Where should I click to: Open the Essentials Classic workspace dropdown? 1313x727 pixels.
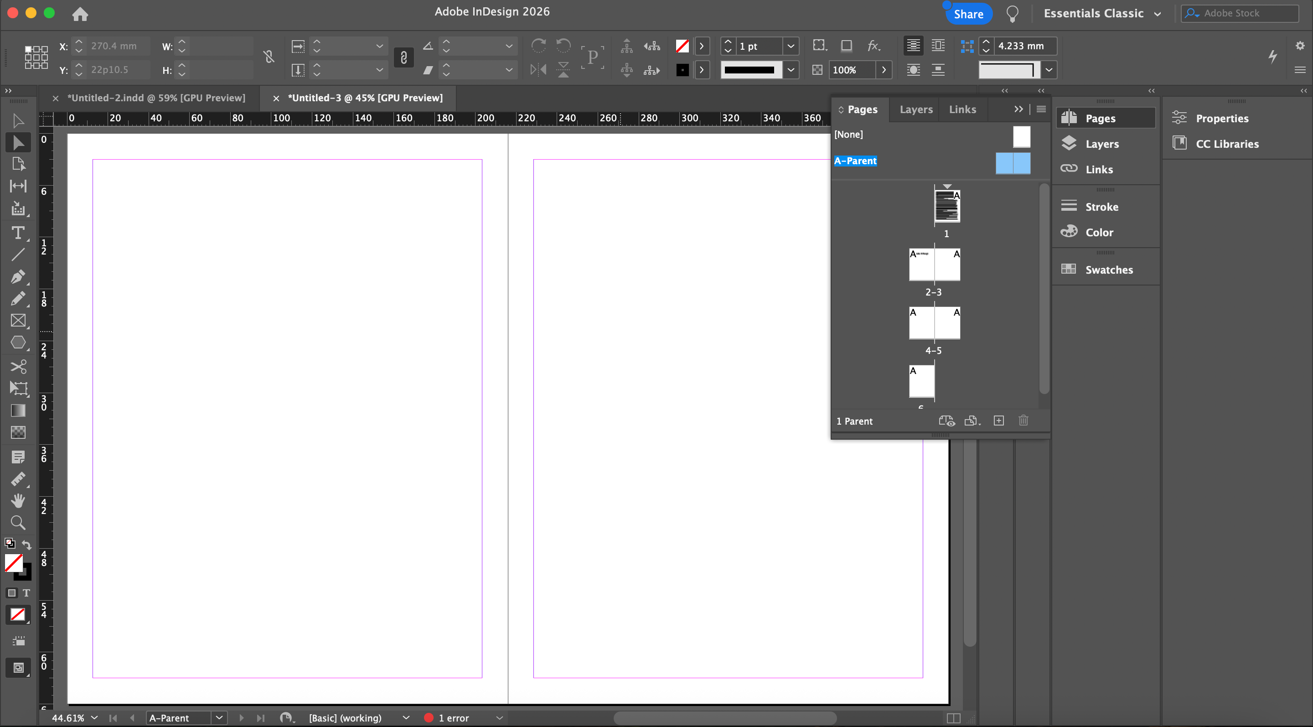click(1101, 14)
